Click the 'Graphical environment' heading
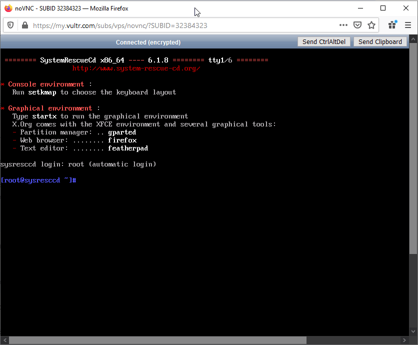This screenshot has height=345, width=418. tap(50, 108)
